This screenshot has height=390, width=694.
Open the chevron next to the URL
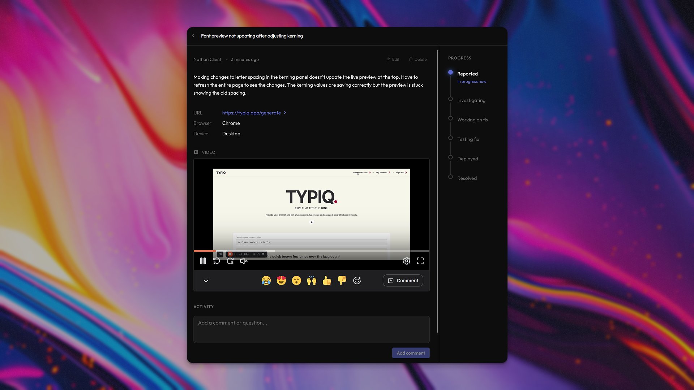(x=285, y=113)
